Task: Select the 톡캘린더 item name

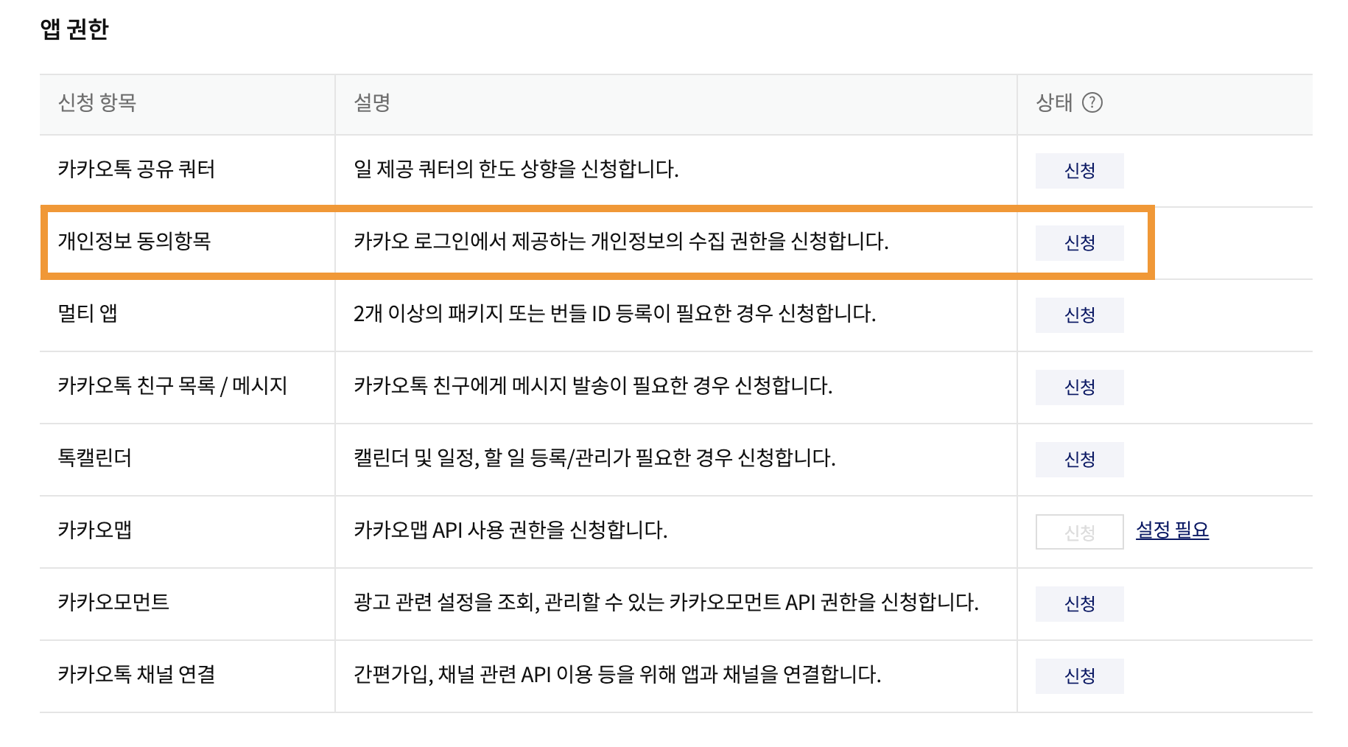Action: coord(94,458)
